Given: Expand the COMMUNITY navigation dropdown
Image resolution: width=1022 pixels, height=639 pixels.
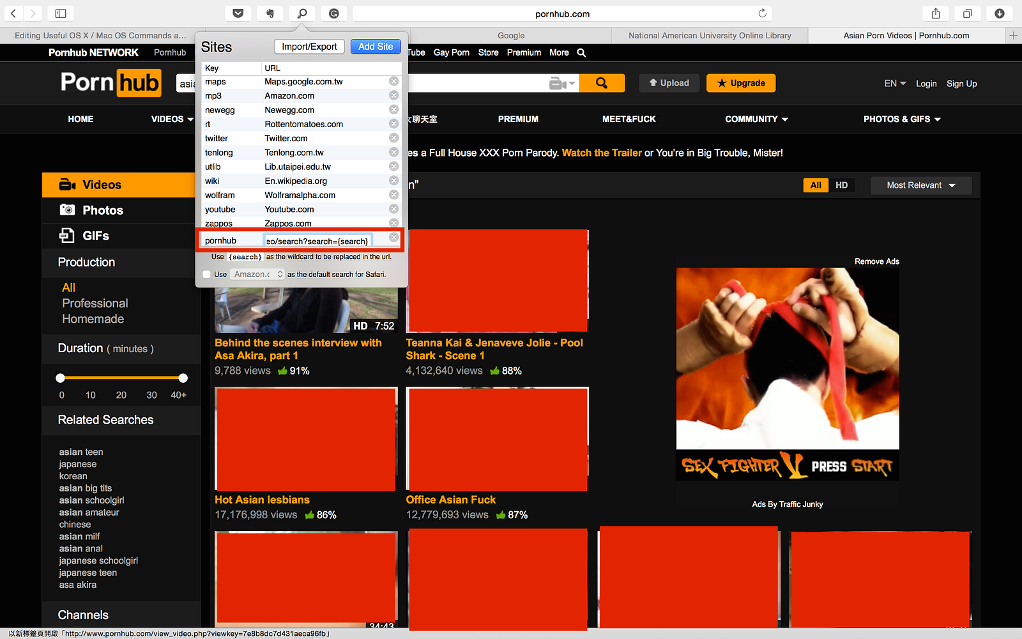Looking at the screenshot, I should coord(757,119).
